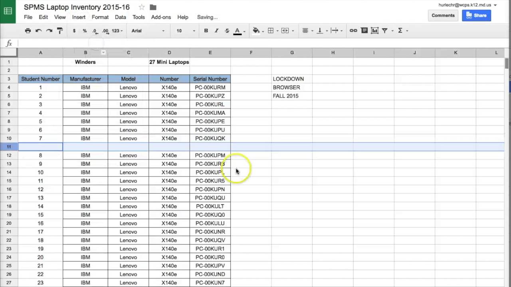
Task: Open the Data menu
Action: (120, 17)
